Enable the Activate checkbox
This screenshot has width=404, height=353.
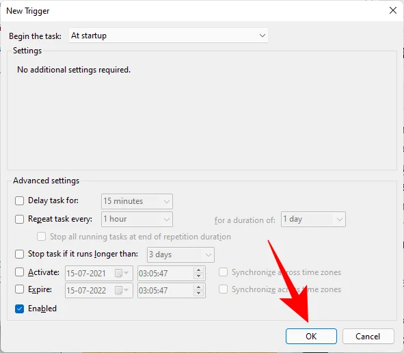[x=20, y=272]
